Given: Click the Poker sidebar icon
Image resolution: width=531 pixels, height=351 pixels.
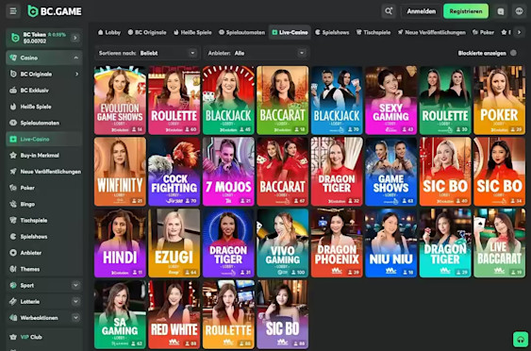Looking at the screenshot, I should pyautogui.click(x=13, y=188).
